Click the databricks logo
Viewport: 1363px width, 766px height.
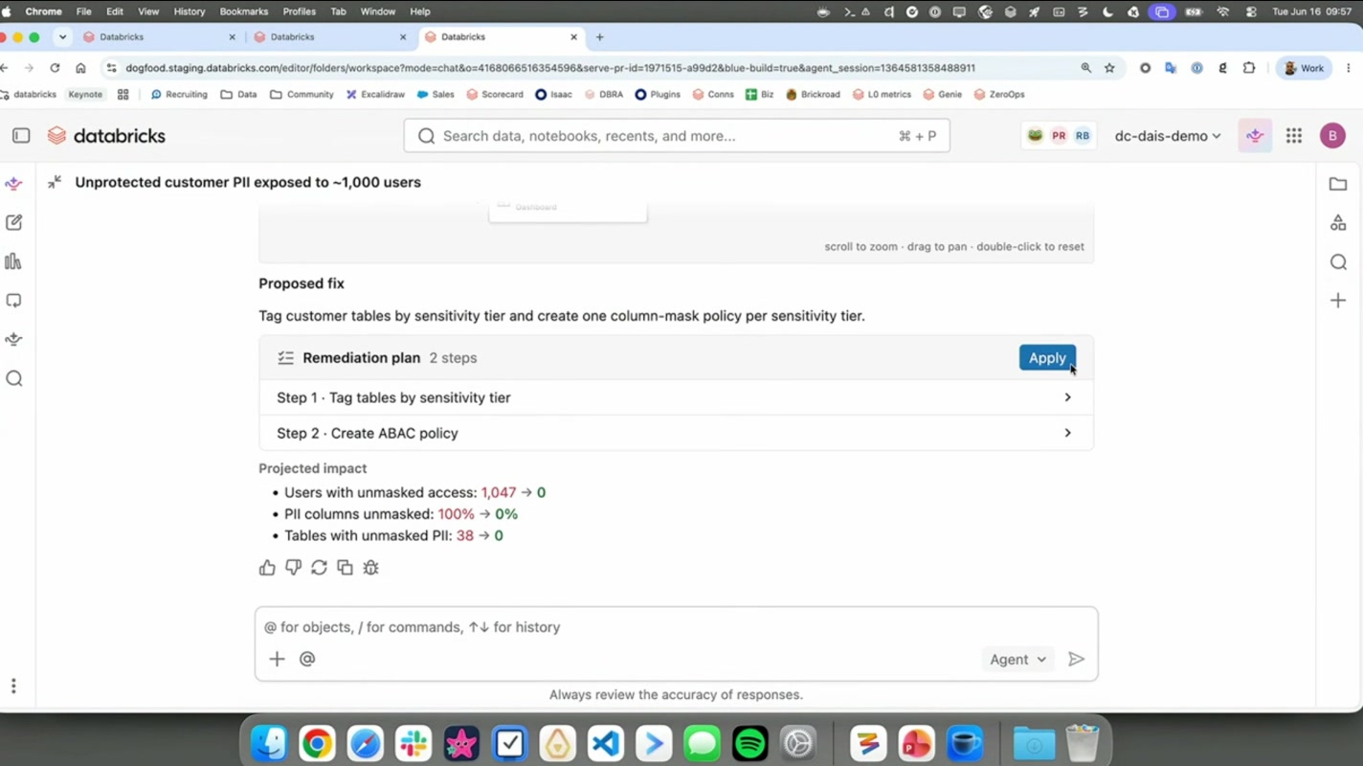[106, 136]
